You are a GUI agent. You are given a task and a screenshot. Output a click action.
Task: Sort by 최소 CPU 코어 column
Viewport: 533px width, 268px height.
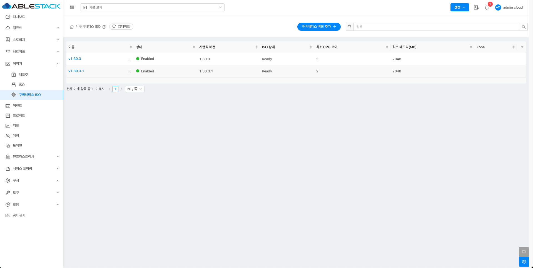pyautogui.click(x=387, y=47)
